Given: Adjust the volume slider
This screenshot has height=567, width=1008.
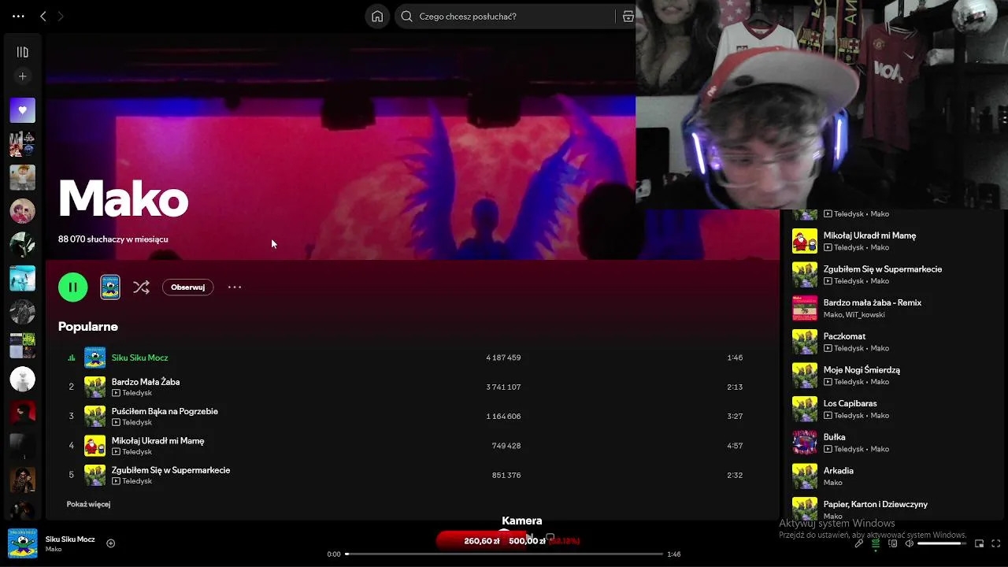Looking at the screenshot, I should 941,543.
